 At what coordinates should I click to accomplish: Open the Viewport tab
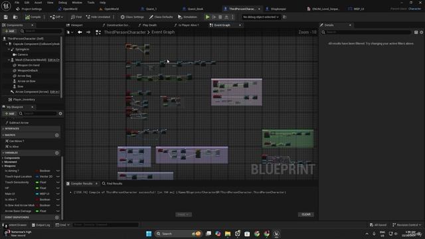coord(74,25)
